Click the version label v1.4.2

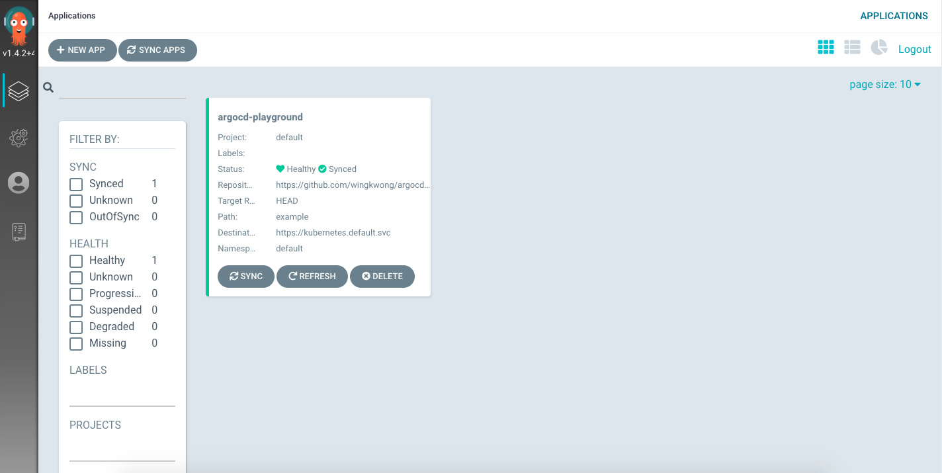(19, 54)
